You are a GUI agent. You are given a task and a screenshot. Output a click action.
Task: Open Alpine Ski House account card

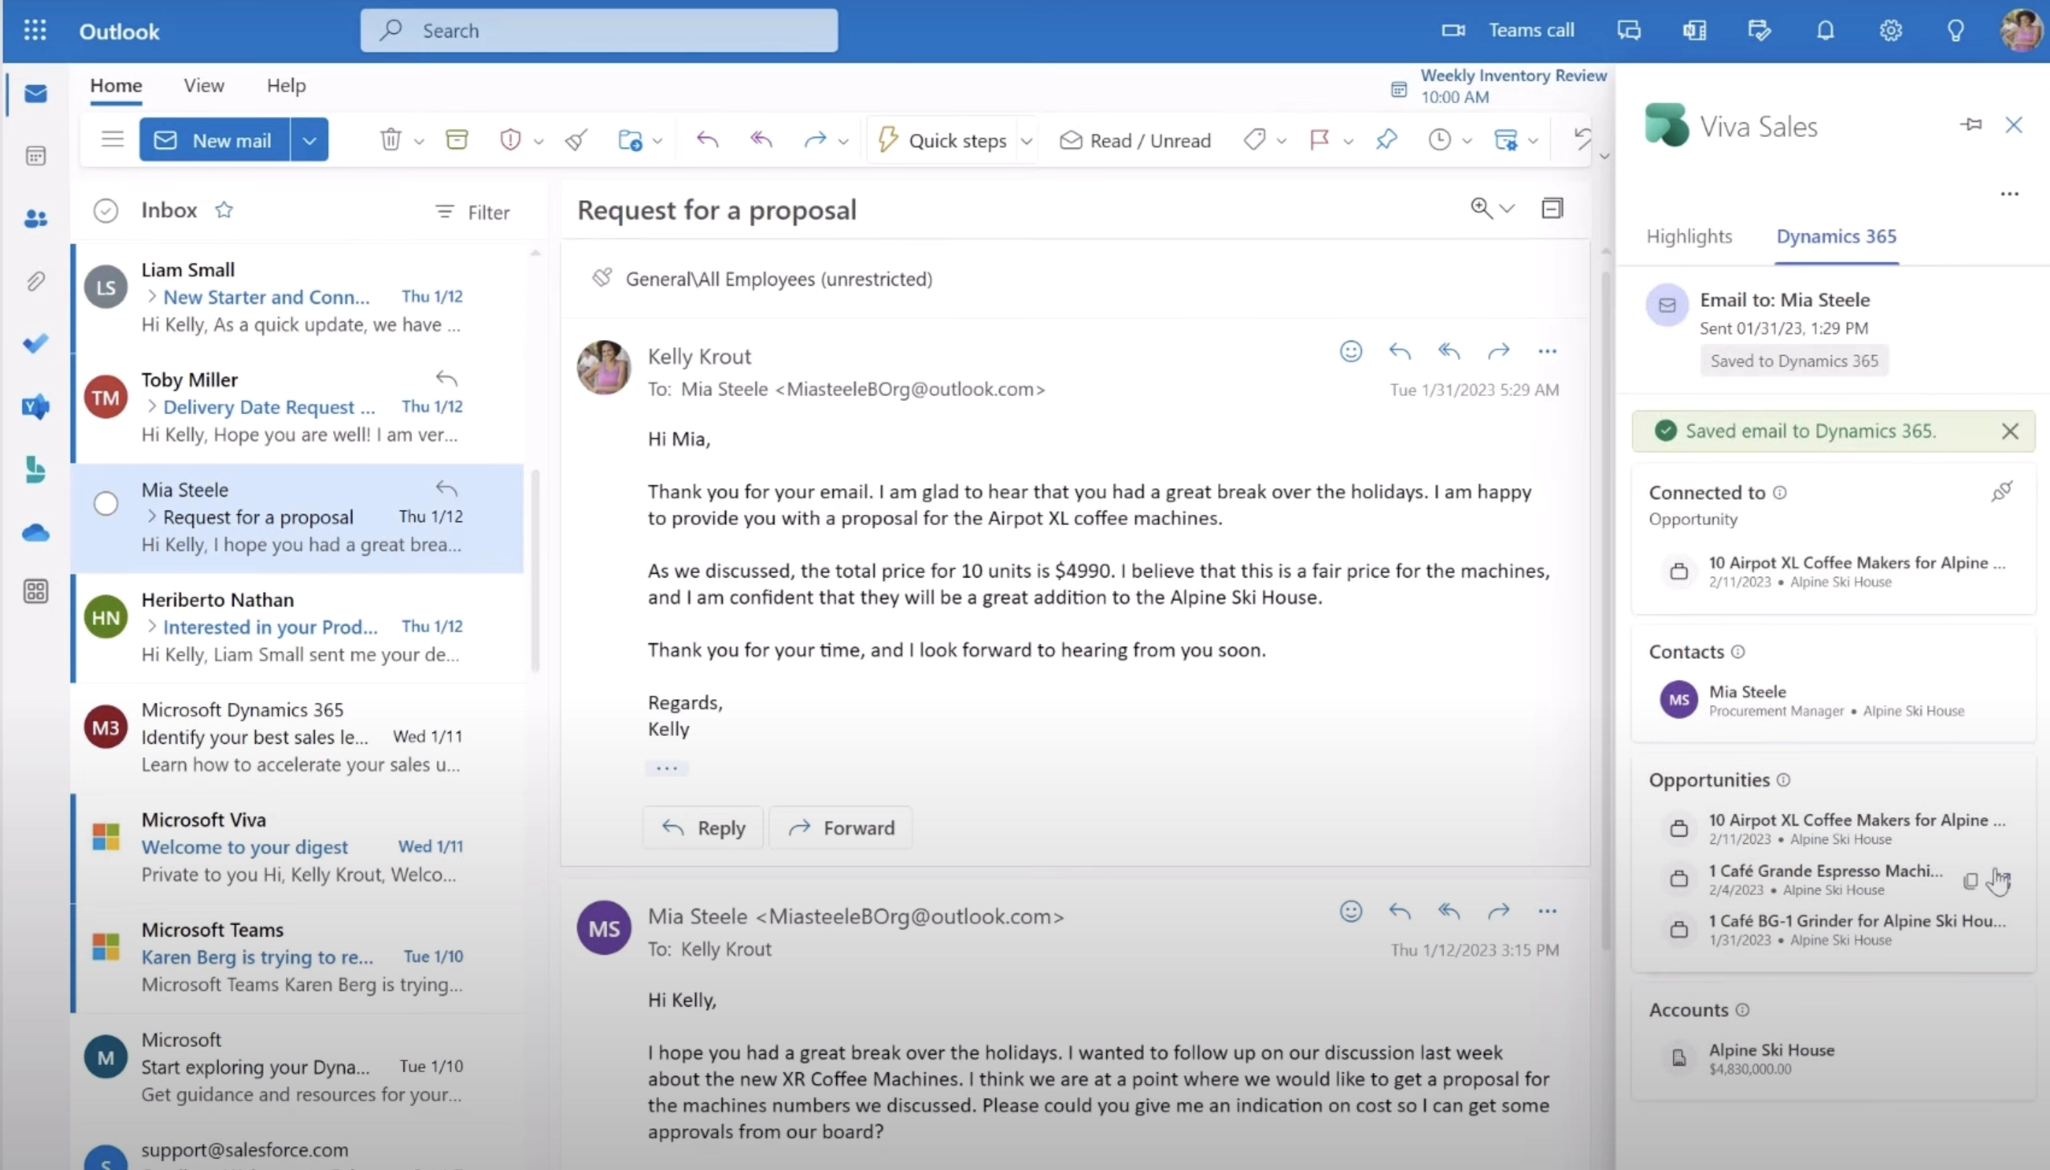[1833, 1058]
